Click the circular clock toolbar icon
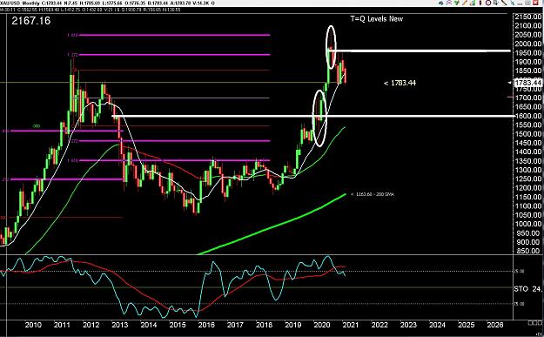This screenshot has width=544, height=337. pyautogui.click(x=488, y=3)
